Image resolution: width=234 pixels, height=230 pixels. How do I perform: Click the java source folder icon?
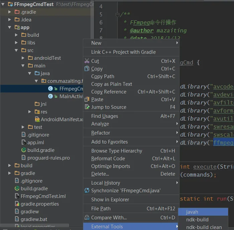[37, 73]
